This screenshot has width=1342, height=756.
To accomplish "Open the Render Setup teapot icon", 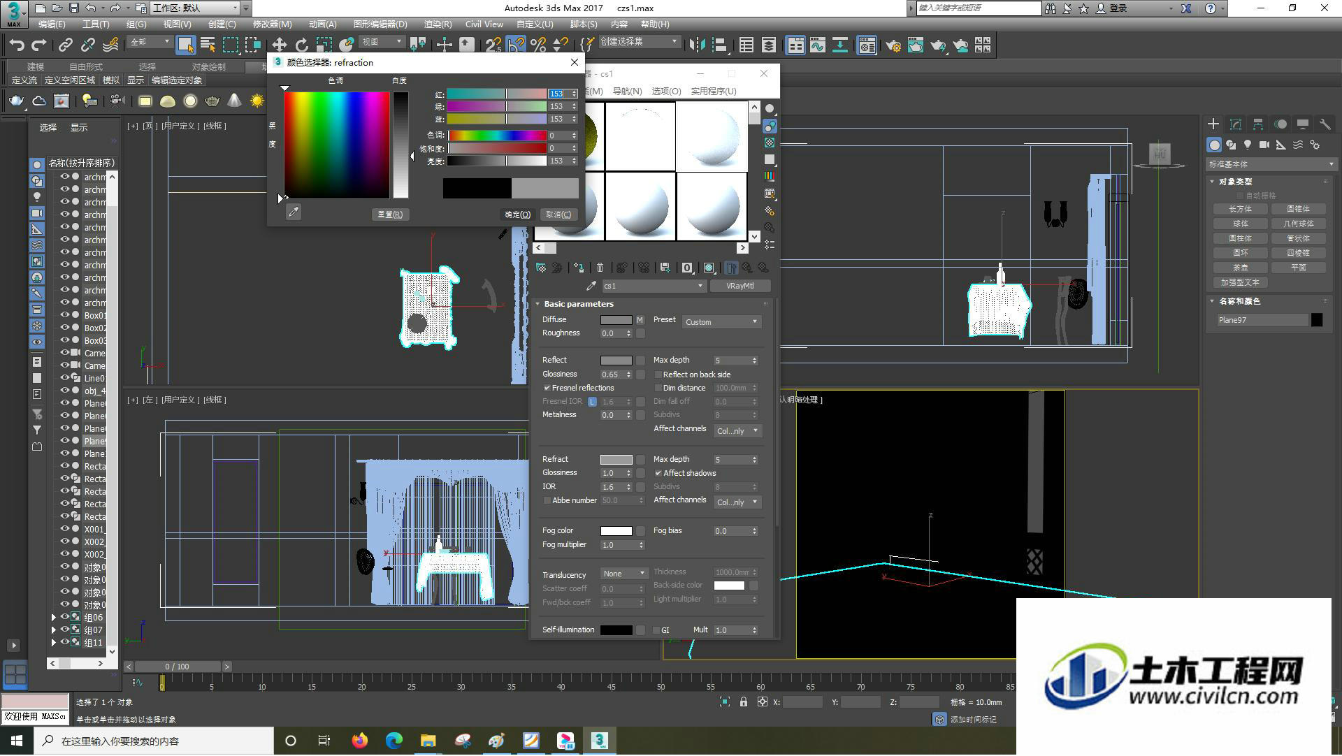I will (893, 45).
